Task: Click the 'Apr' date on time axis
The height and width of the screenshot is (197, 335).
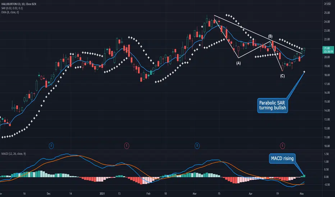Action: [x=251, y=193]
